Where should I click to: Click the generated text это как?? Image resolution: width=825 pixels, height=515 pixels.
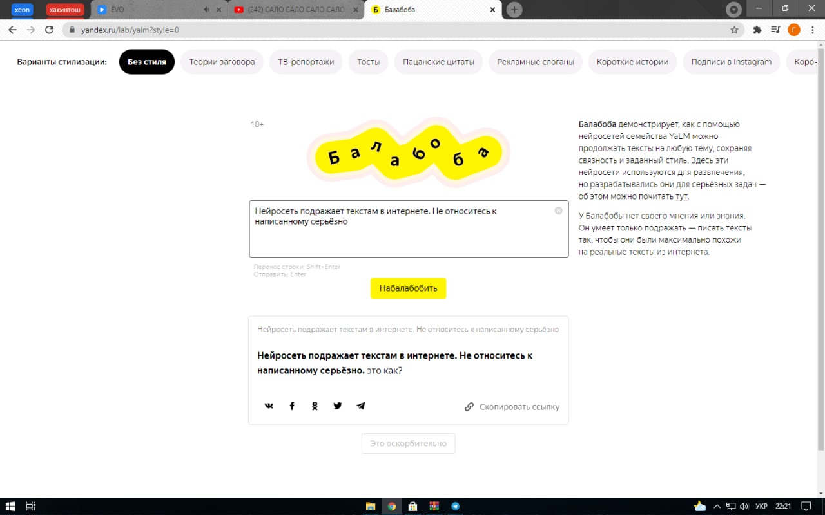(x=385, y=371)
